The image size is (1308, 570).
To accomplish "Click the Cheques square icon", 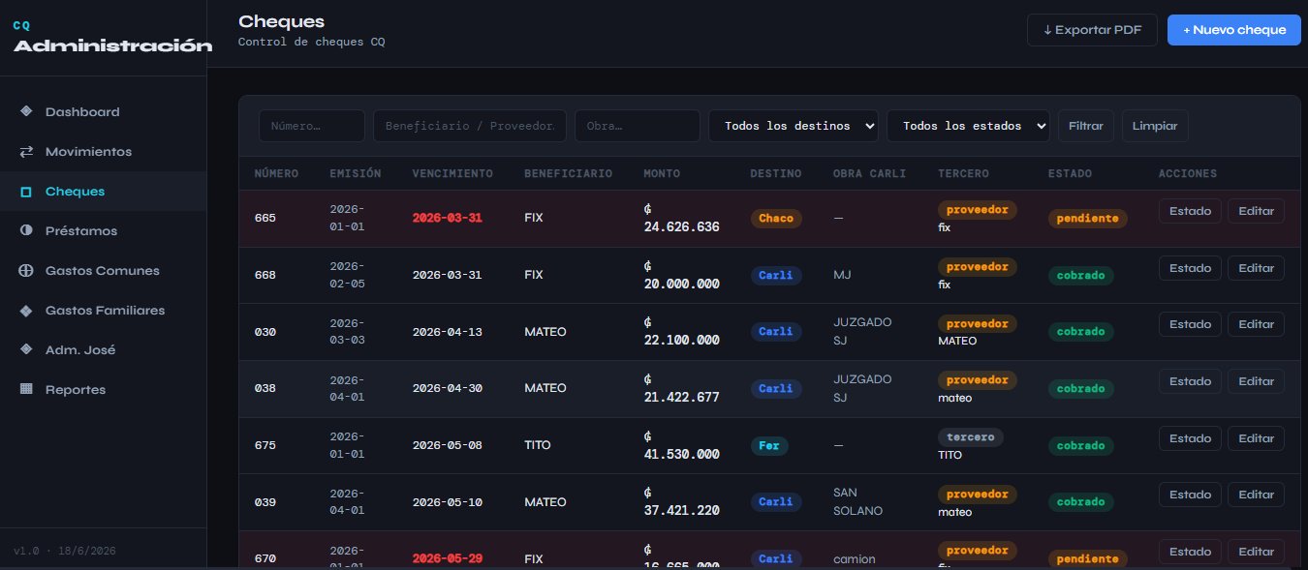I will click(x=26, y=192).
